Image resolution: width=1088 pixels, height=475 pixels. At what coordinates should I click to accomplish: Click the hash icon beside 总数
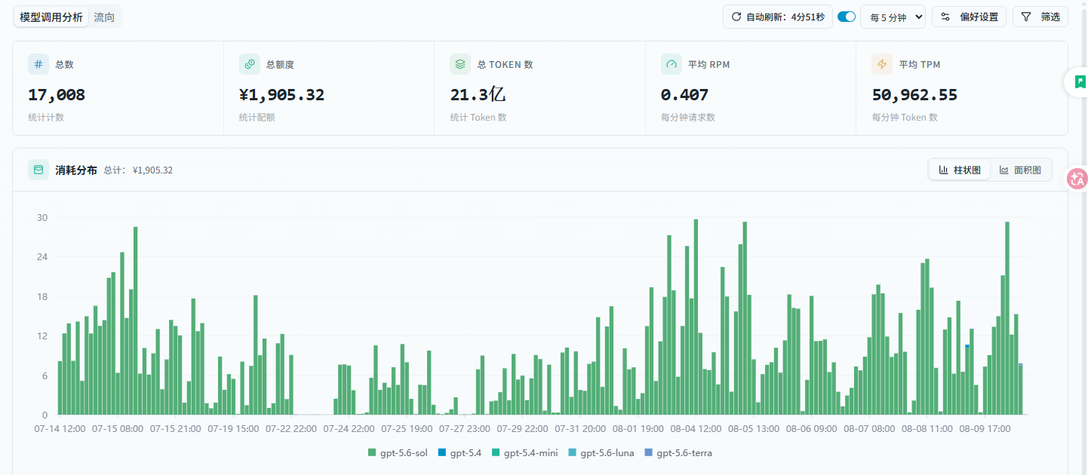click(x=38, y=64)
